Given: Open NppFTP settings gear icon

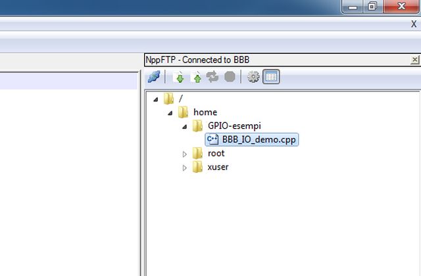Looking at the screenshot, I should tap(253, 77).
